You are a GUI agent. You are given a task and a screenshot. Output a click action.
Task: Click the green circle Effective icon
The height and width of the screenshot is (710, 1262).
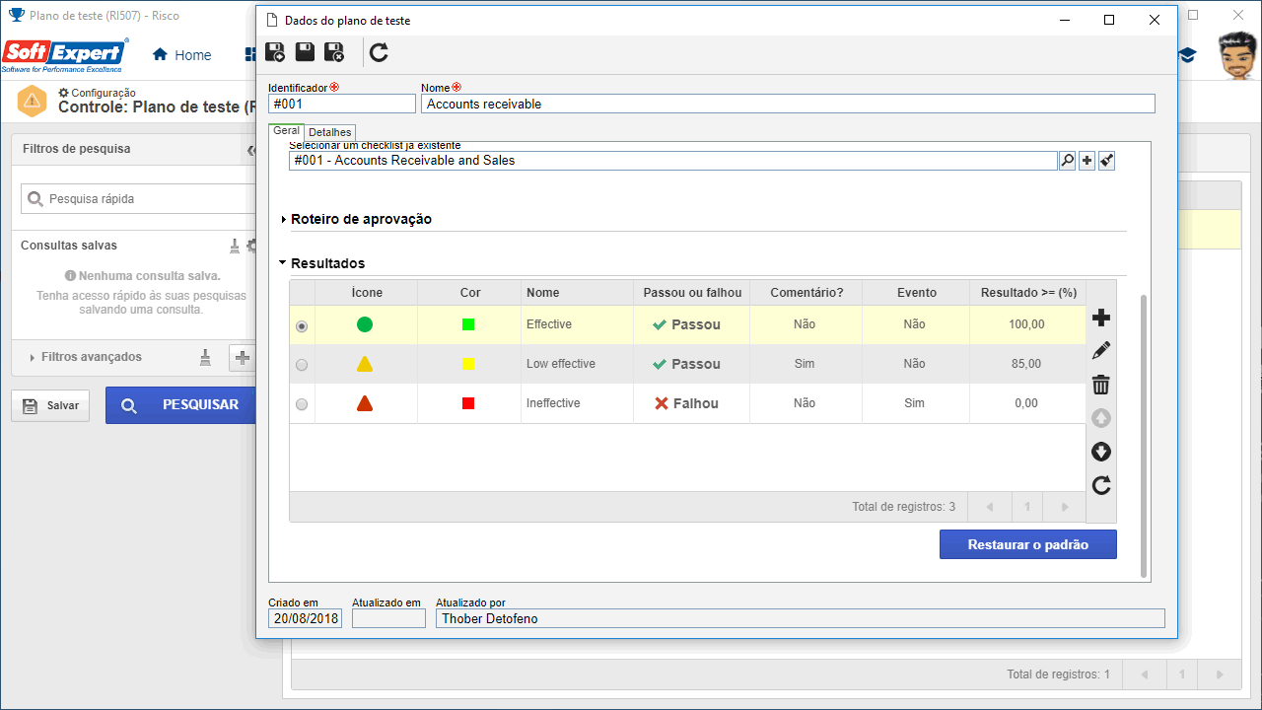point(365,324)
